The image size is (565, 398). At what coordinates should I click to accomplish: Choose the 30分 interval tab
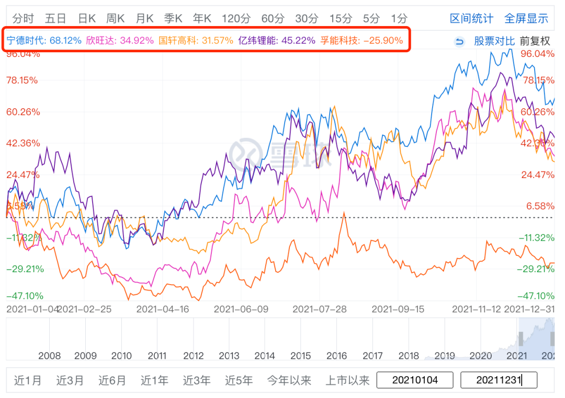[307, 18]
